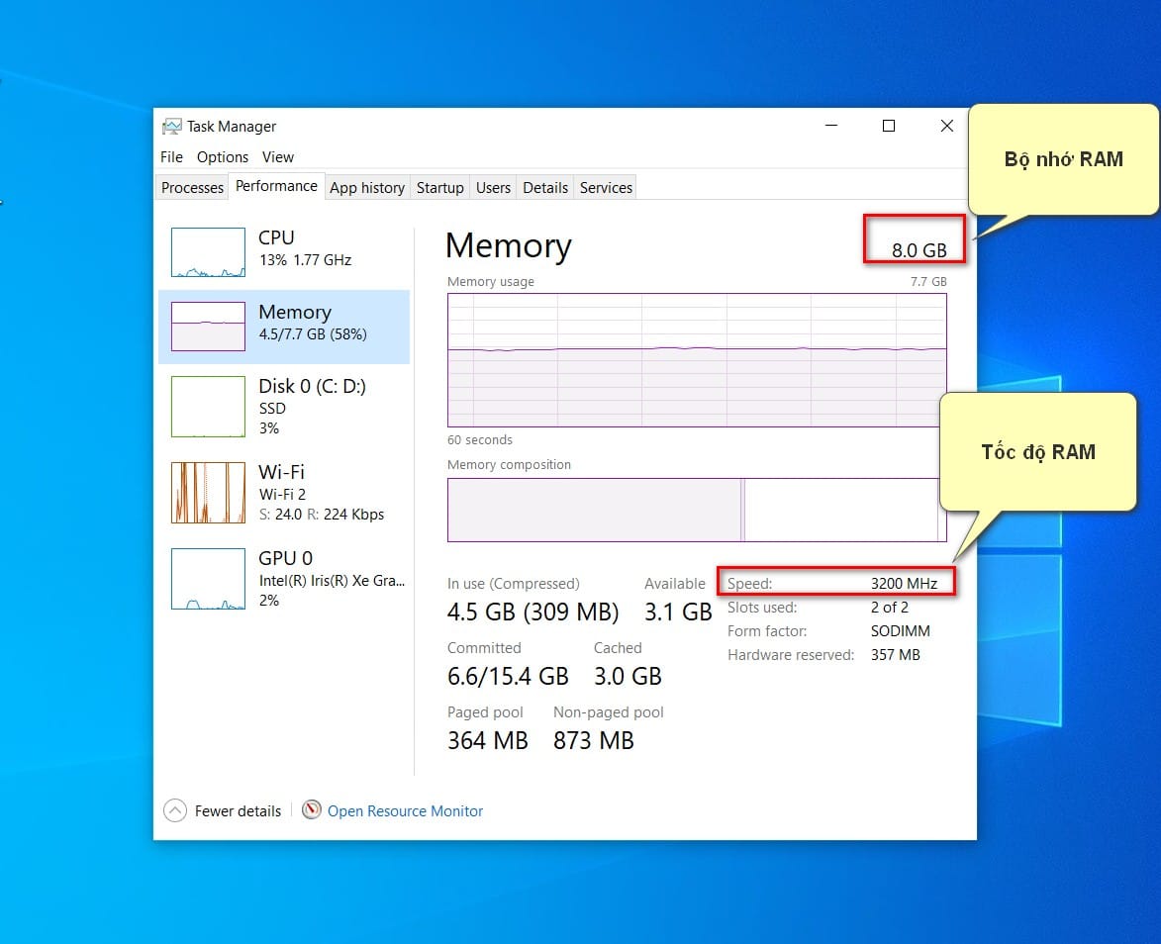Click the Resource Monitor gauge icon
This screenshot has height=944, width=1161.
312,810
